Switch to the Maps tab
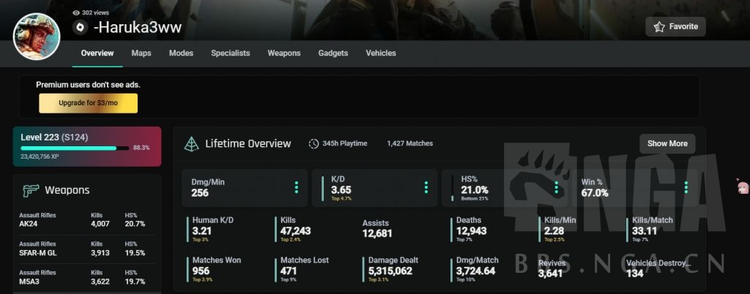This screenshot has height=294, width=750. [141, 53]
